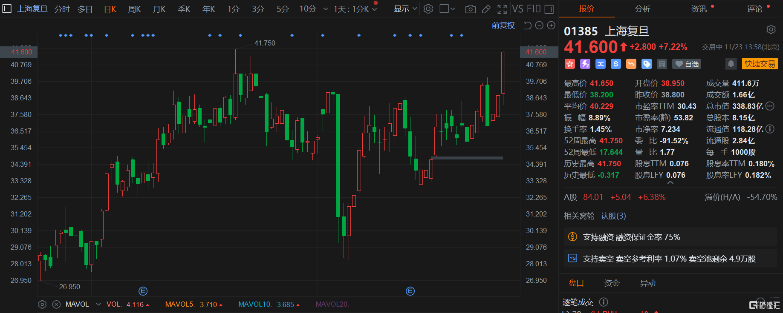Show info for 总市值 via ellipsis icon
Image resolution: width=783 pixels, height=313 pixels.
770,106
